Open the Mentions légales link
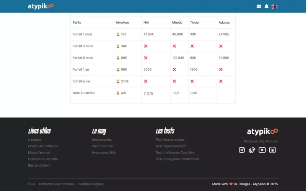 (91, 184)
